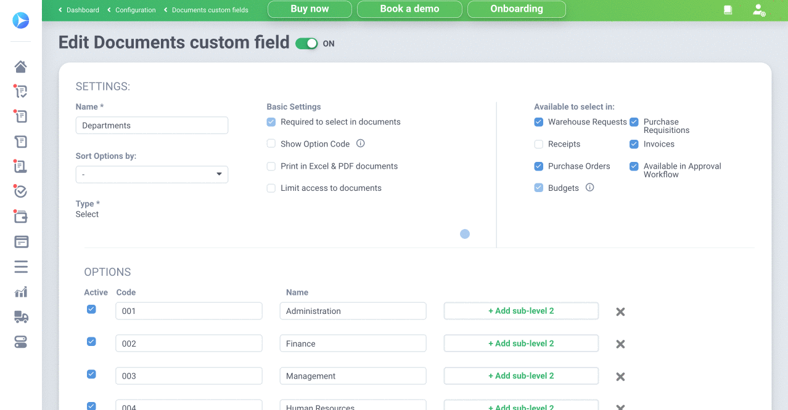Open the book icon in top bar
This screenshot has width=788, height=410.
tap(728, 10)
